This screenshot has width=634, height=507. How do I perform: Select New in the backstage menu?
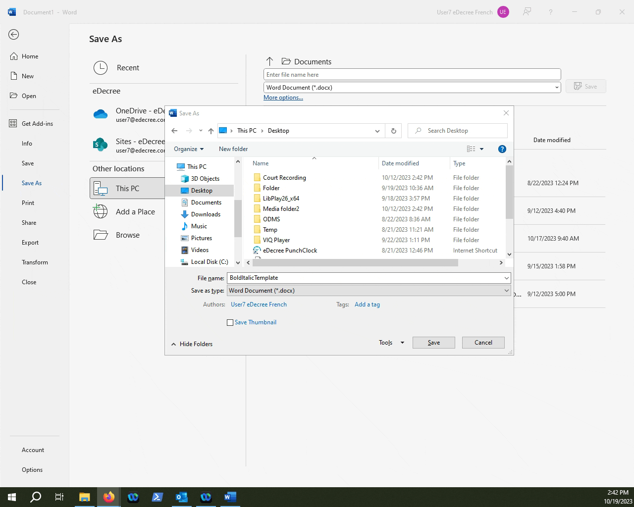coord(28,76)
